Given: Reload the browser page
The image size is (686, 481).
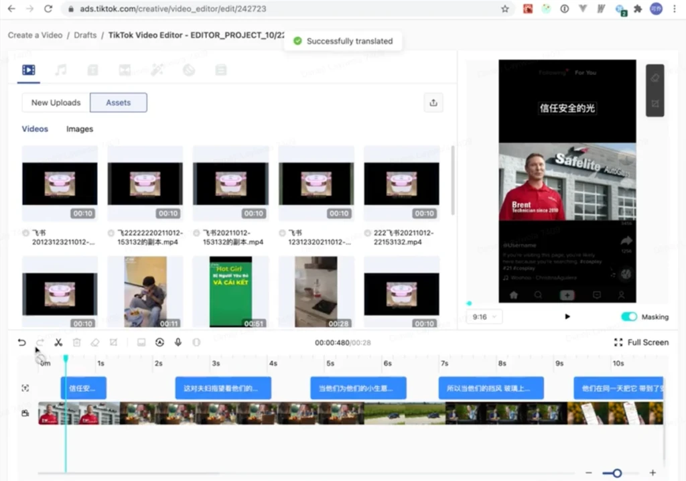Looking at the screenshot, I should [x=48, y=9].
